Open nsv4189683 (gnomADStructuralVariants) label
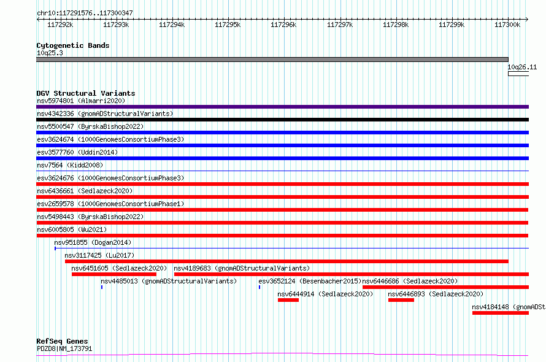546x362 pixels. tap(242, 268)
